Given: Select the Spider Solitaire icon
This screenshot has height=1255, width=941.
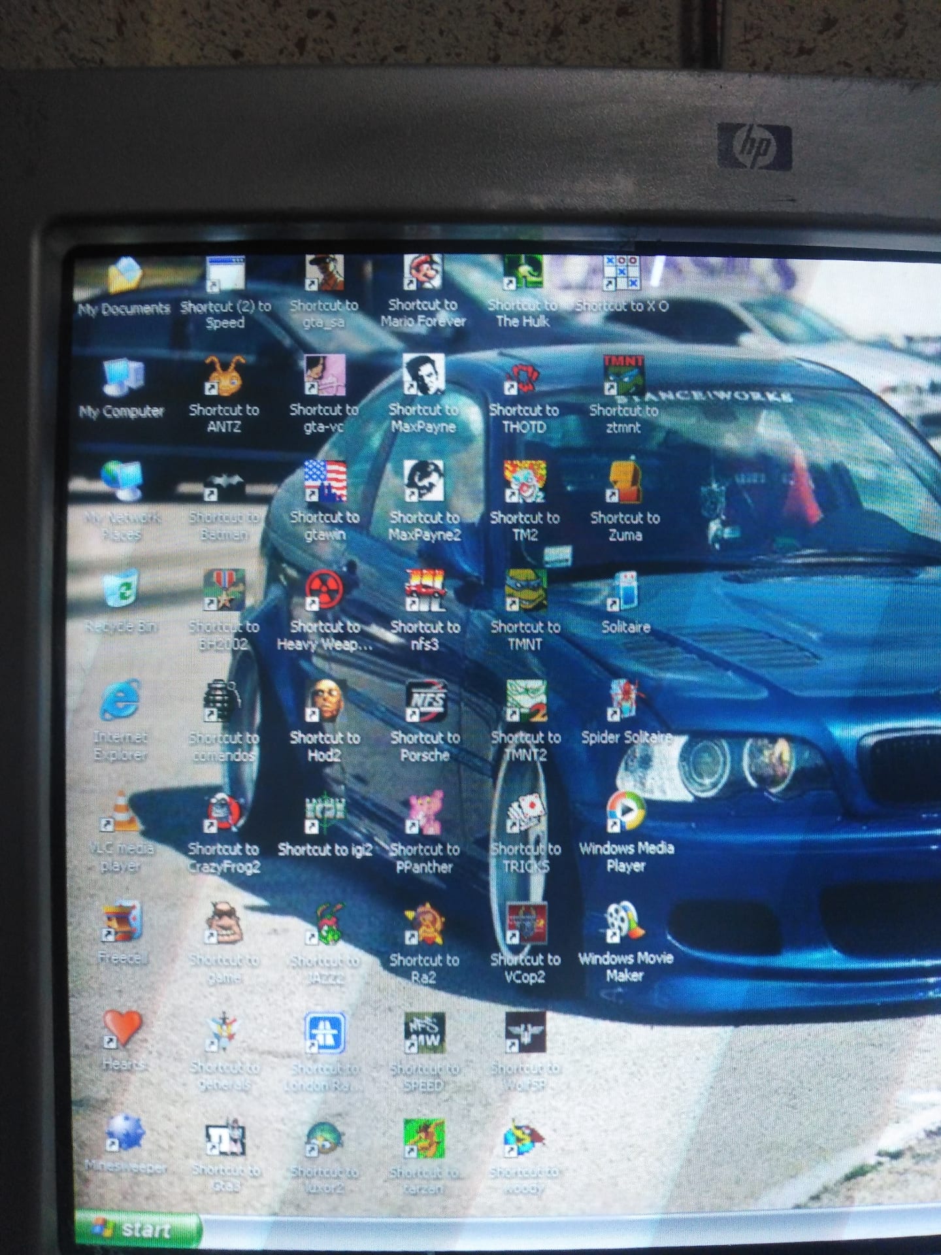Looking at the screenshot, I should [x=626, y=701].
